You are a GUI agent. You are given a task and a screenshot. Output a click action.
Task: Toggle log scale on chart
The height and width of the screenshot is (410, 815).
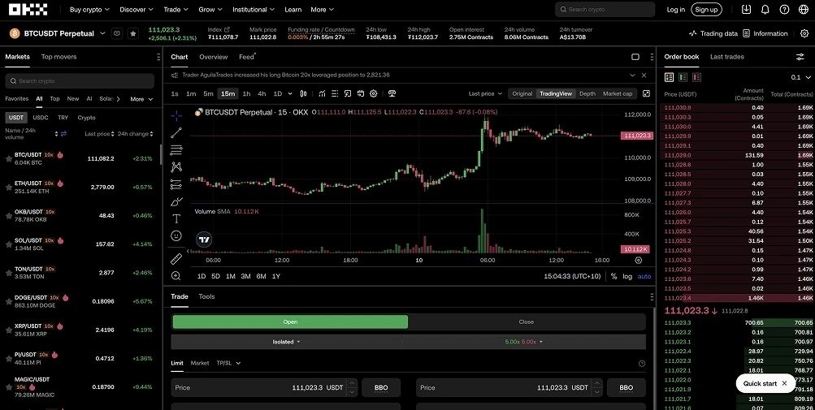click(x=627, y=276)
